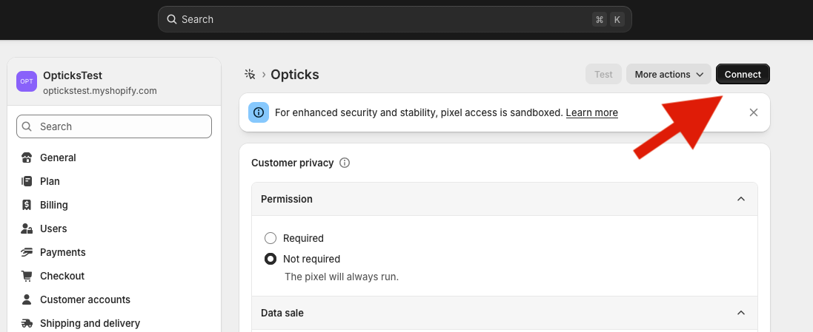
Task: Click the Users icon
Action: click(27, 228)
